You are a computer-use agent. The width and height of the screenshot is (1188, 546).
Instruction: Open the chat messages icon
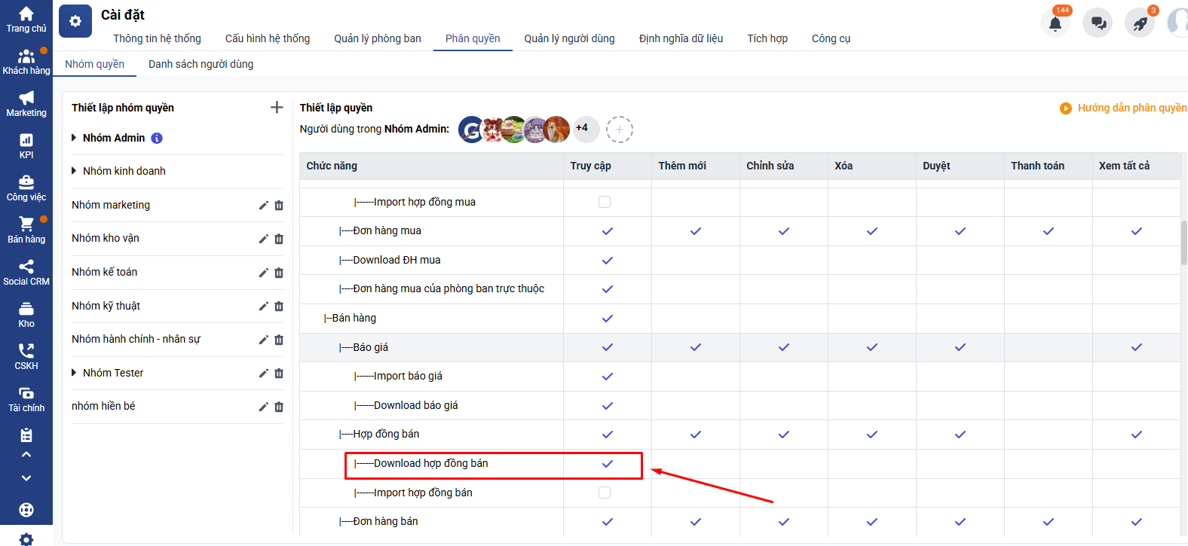[1098, 23]
